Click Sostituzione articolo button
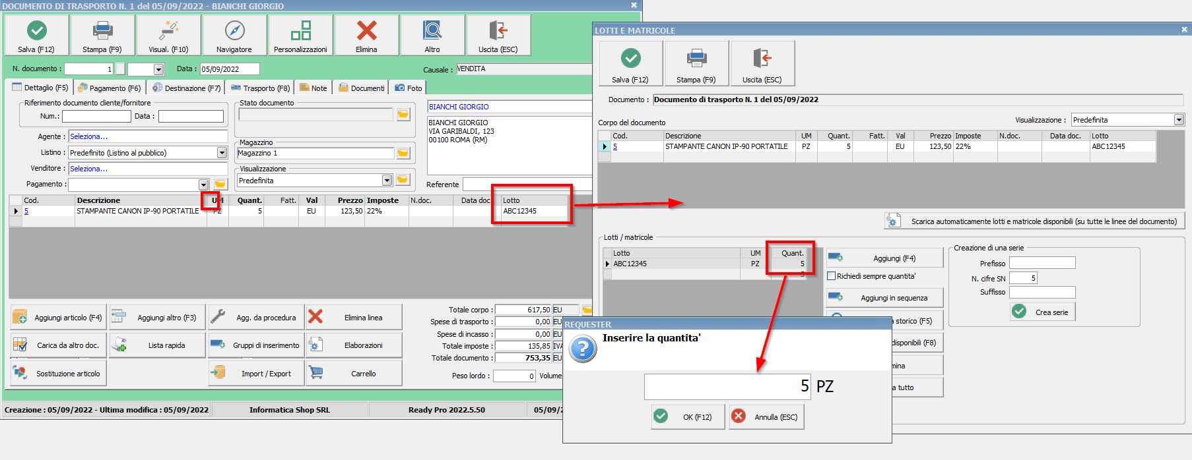Screen dimensions: 1192x460 58,374
